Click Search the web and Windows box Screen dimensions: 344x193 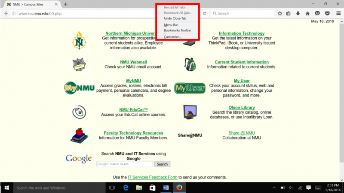click(59, 188)
